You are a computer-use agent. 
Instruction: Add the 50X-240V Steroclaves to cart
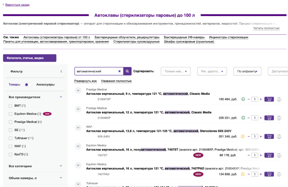[x=269, y=136]
